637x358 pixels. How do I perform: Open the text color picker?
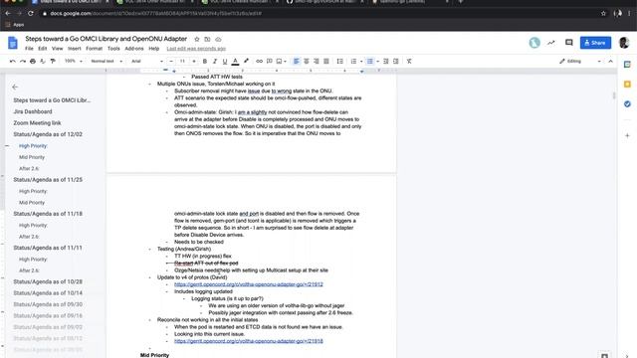pyautogui.click(x=235, y=62)
